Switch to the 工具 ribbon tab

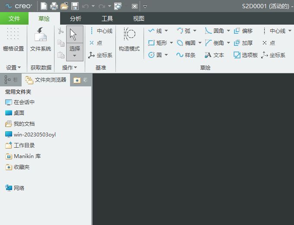[x=107, y=19]
